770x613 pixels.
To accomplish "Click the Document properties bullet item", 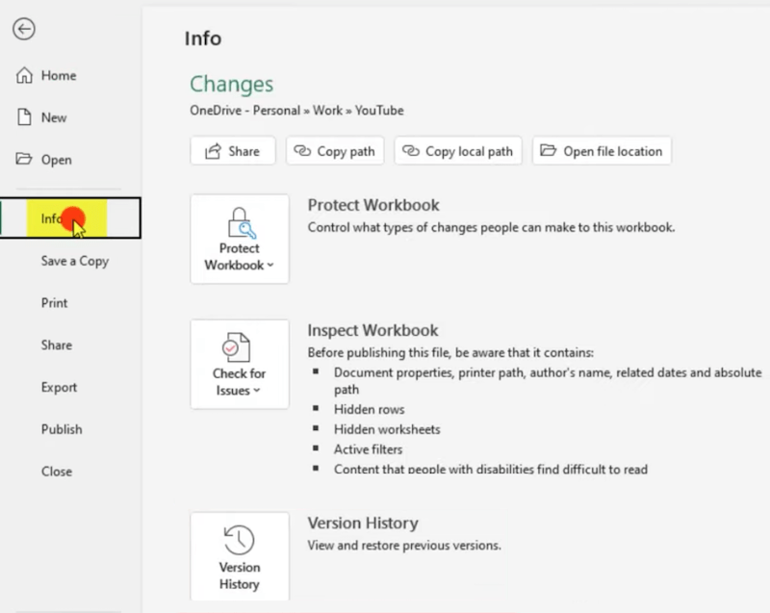I will point(548,381).
